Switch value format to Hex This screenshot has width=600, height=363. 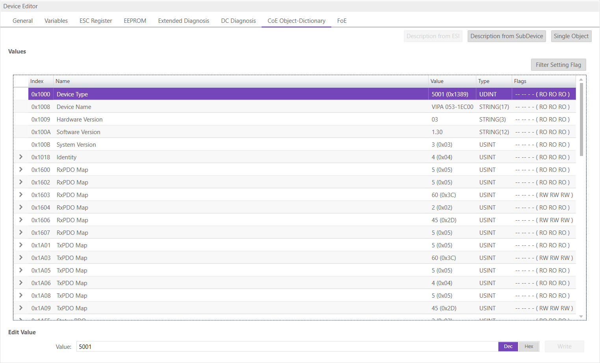(528, 346)
